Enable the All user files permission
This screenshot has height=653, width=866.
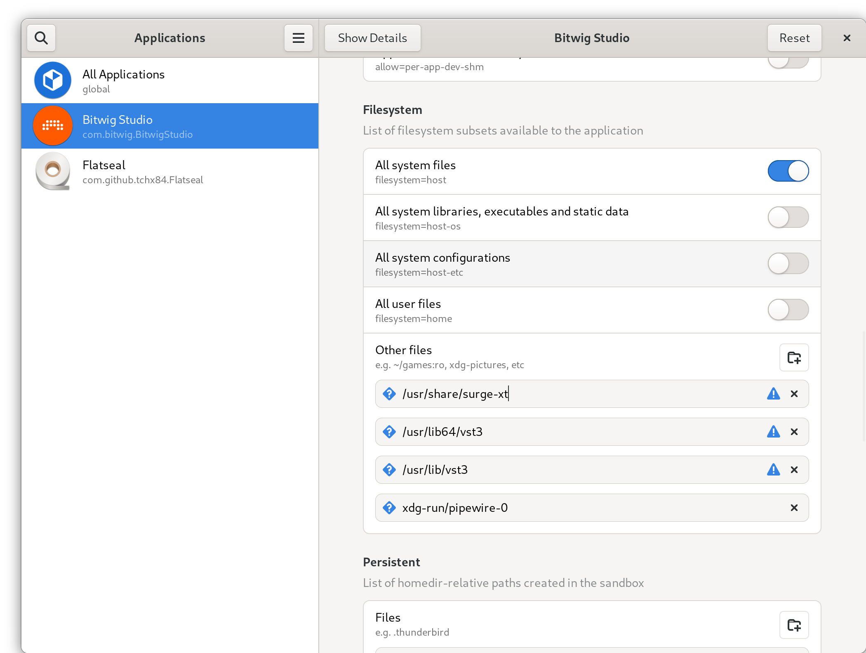pos(788,310)
